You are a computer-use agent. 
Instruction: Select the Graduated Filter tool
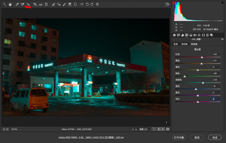[70, 4]
